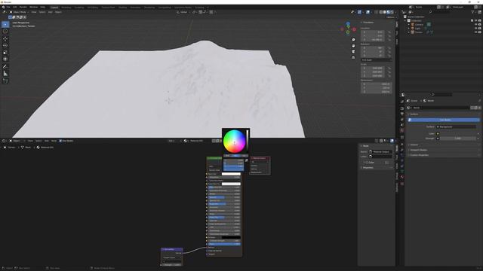Viewport: 483px width, 271px height.
Task: Collapse the Surface panel
Action: 414,114
